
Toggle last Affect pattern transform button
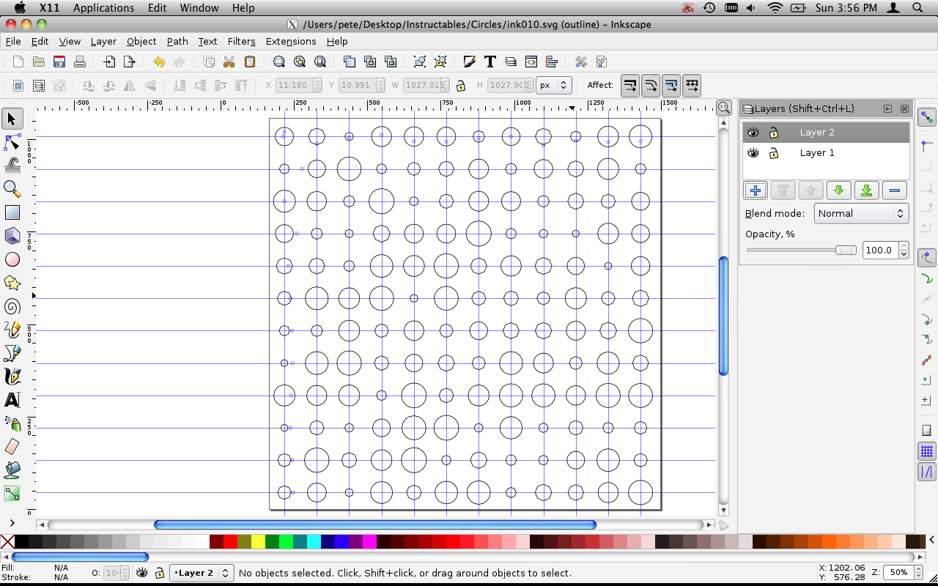click(691, 86)
